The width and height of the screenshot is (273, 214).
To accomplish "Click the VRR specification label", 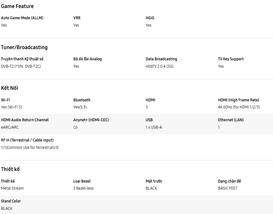I will 77,18.
